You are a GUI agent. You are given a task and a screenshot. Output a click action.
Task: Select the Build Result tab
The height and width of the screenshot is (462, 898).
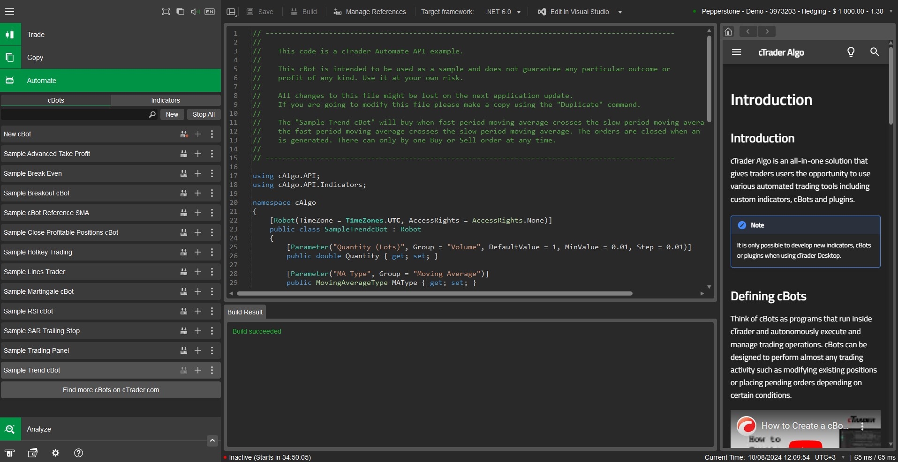click(245, 312)
